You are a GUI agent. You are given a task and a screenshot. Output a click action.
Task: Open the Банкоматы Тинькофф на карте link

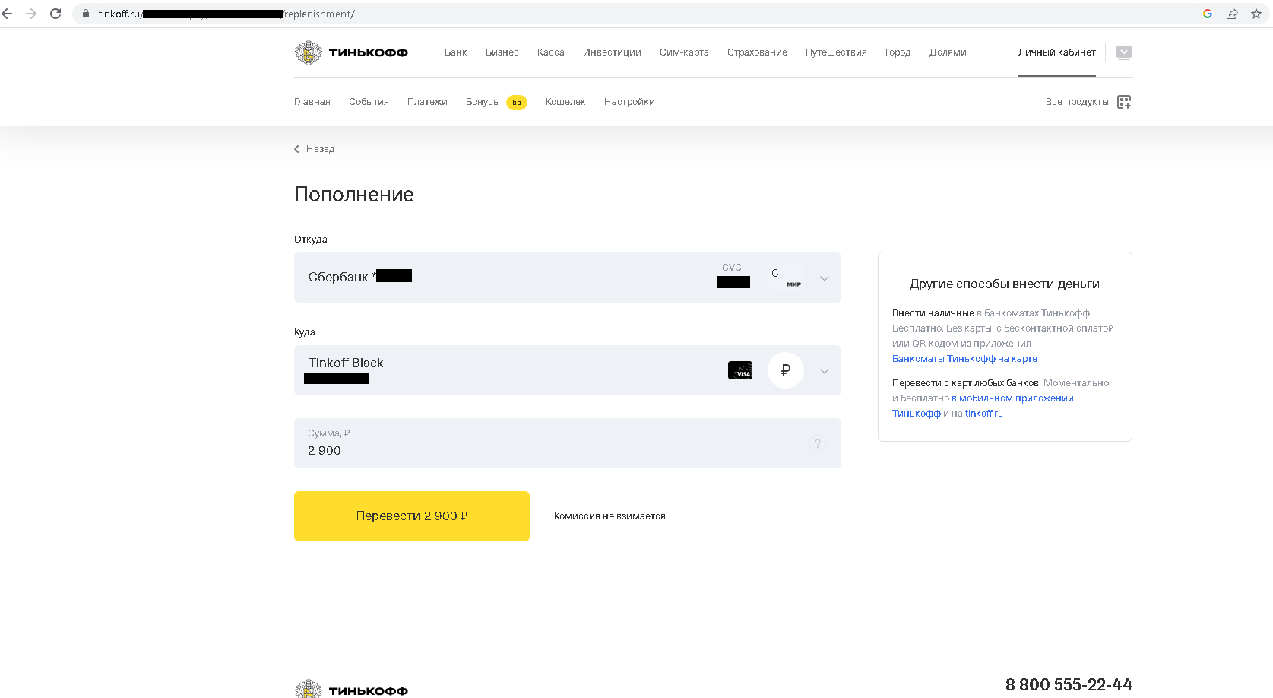tap(964, 359)
